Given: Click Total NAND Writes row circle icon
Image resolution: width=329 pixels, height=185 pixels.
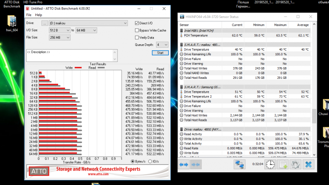Looking at the screenshot, I should click(x=182, y=73).
